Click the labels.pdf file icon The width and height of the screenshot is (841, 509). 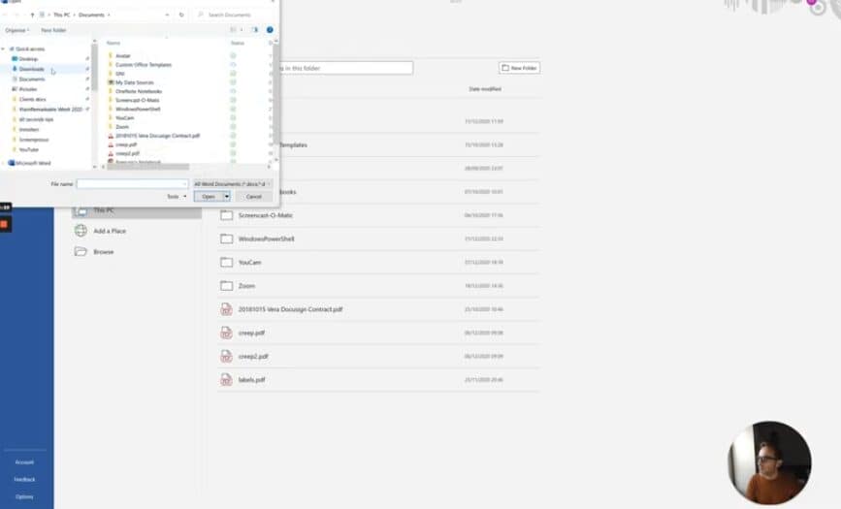(226, 379)
